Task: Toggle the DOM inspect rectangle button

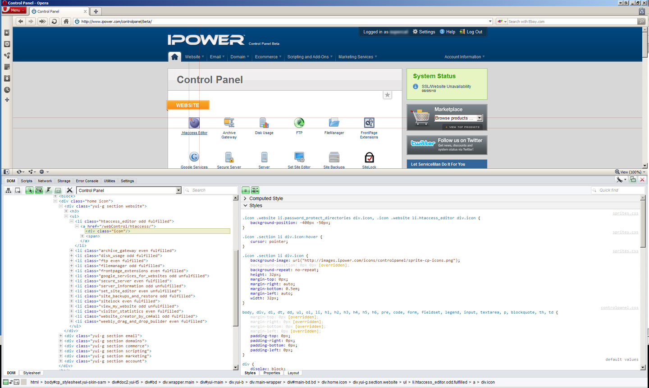Action: [x=18, y=190]
